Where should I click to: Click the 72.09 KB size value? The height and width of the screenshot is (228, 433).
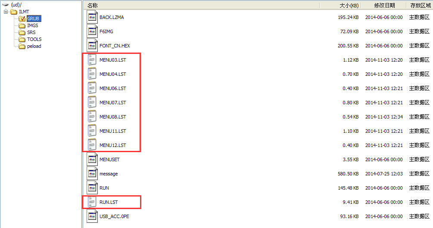[349, 31]
